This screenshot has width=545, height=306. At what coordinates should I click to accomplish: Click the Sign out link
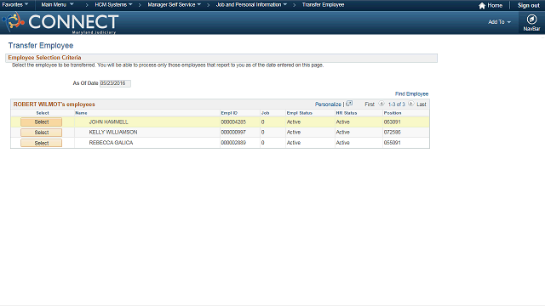coord(528,6)
